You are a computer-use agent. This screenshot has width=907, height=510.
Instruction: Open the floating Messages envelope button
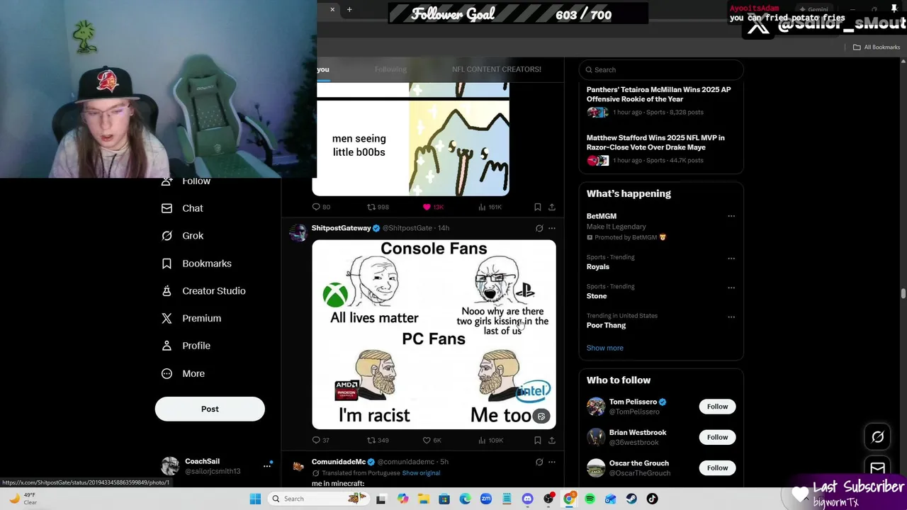pyautogui.click(x=877, y=467)
